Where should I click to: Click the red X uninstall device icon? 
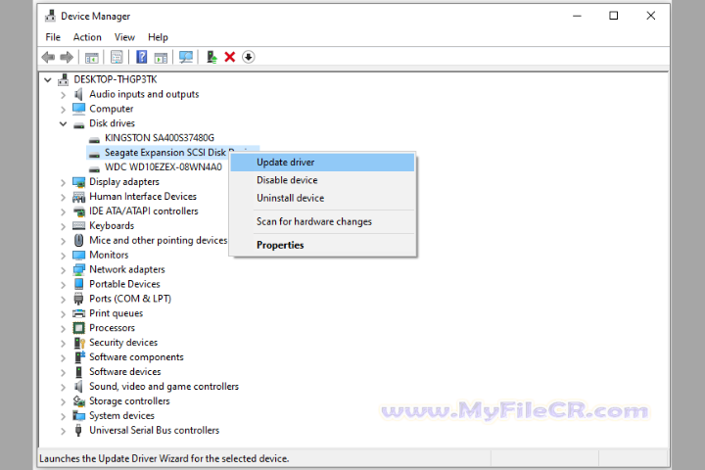point(230,57)
